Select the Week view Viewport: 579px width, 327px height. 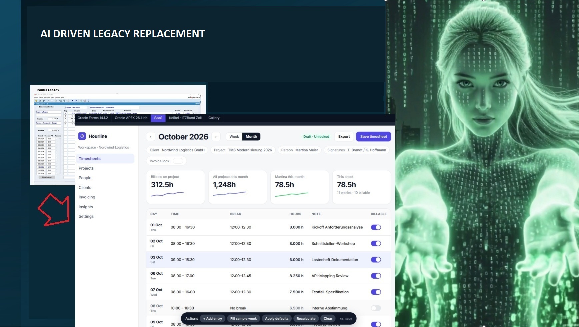pos(234,137)
